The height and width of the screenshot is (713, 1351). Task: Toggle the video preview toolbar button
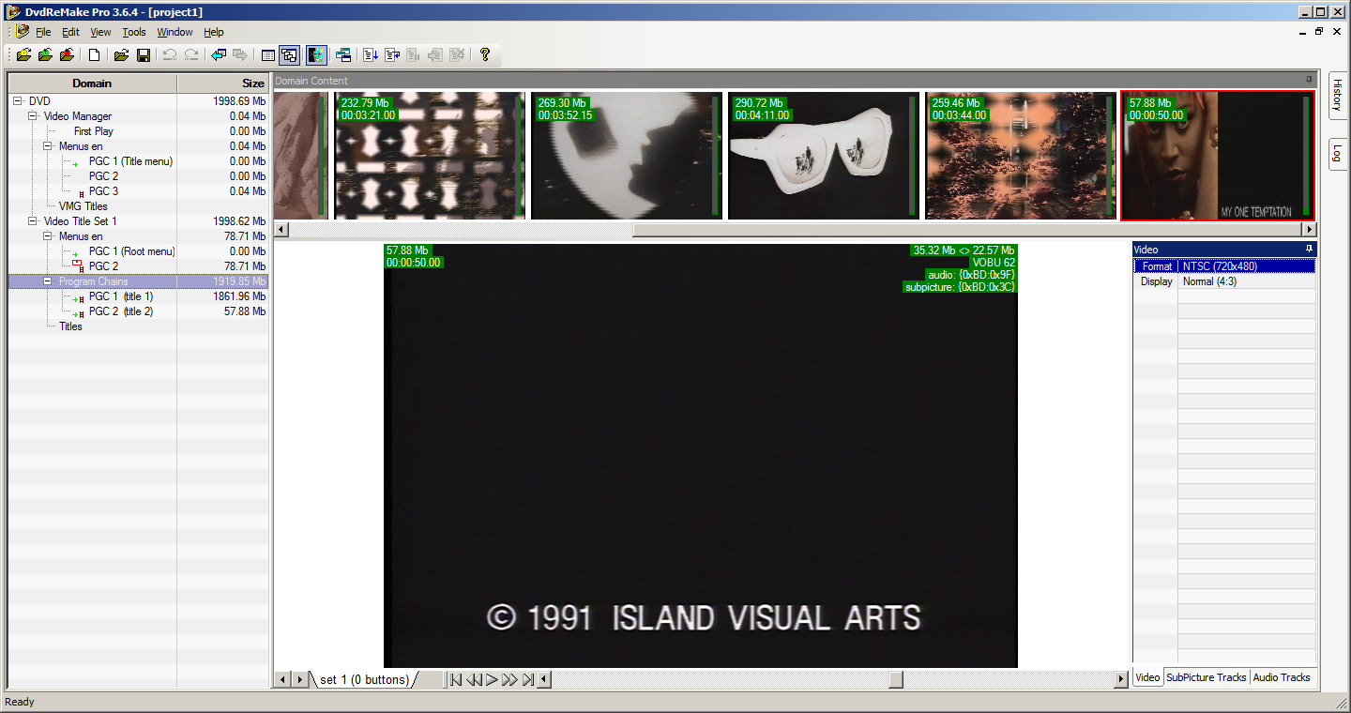point(316,54)
